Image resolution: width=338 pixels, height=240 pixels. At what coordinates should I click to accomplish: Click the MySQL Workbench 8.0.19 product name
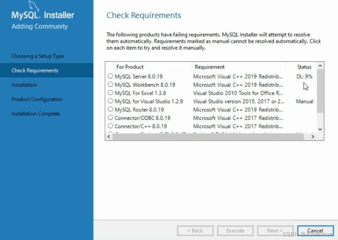(x=145, y=85)
